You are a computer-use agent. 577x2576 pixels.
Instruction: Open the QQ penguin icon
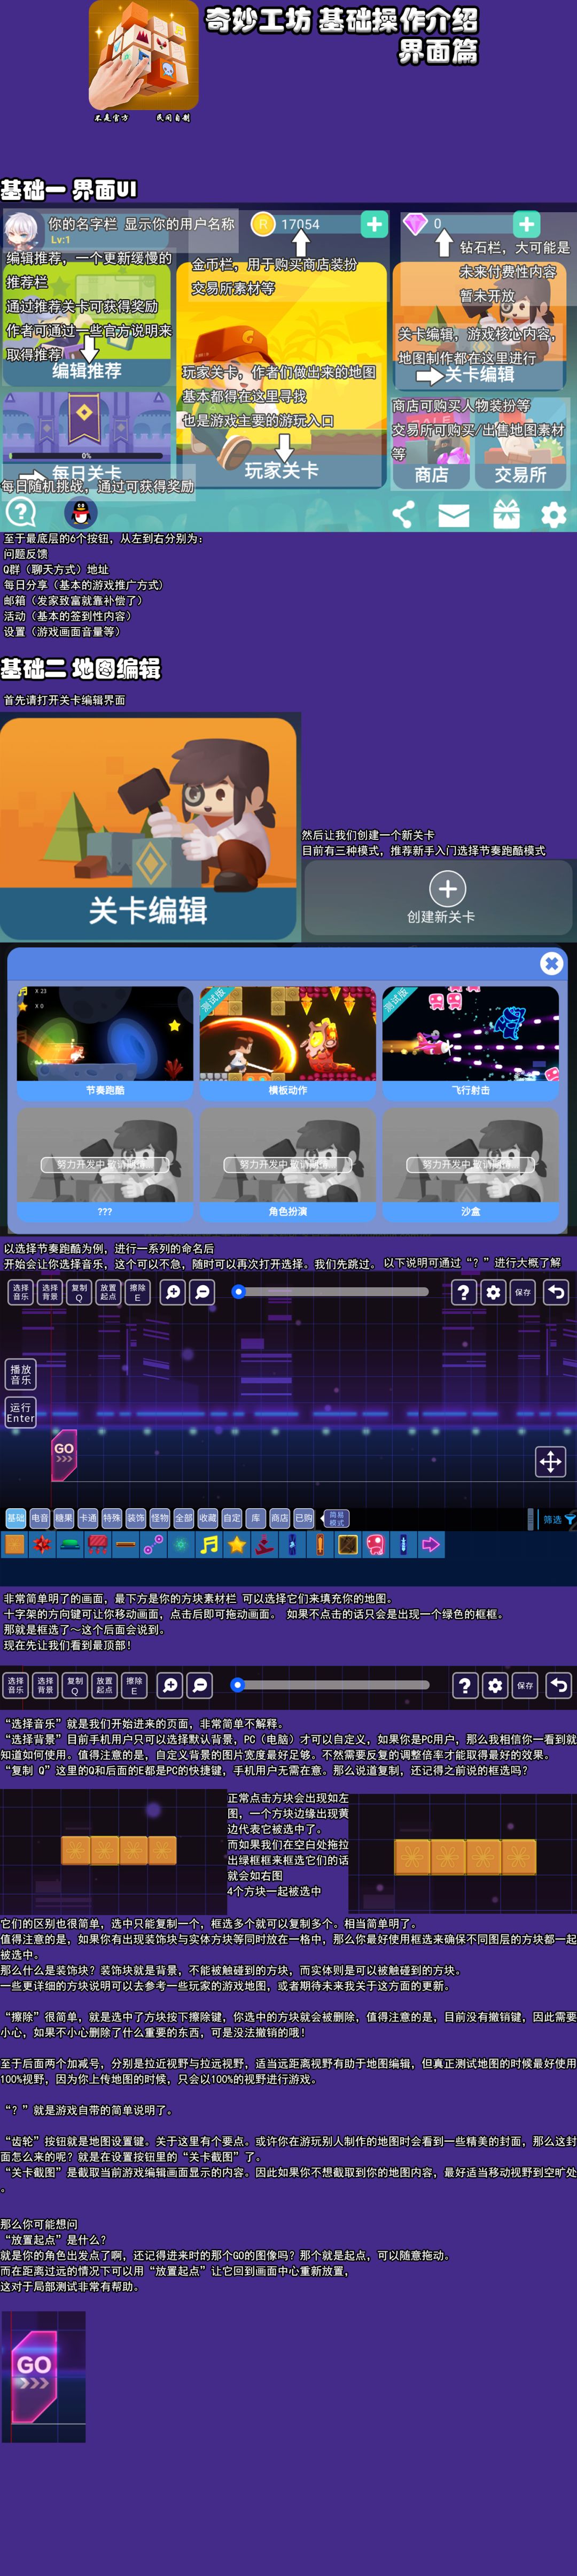point(80,513)
